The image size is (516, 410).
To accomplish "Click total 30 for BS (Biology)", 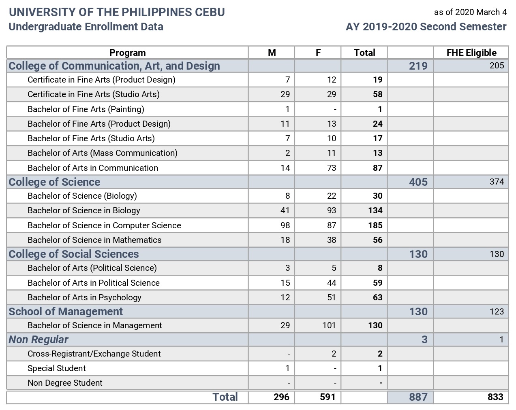I will pyautogui.click(x=377, y=196).
